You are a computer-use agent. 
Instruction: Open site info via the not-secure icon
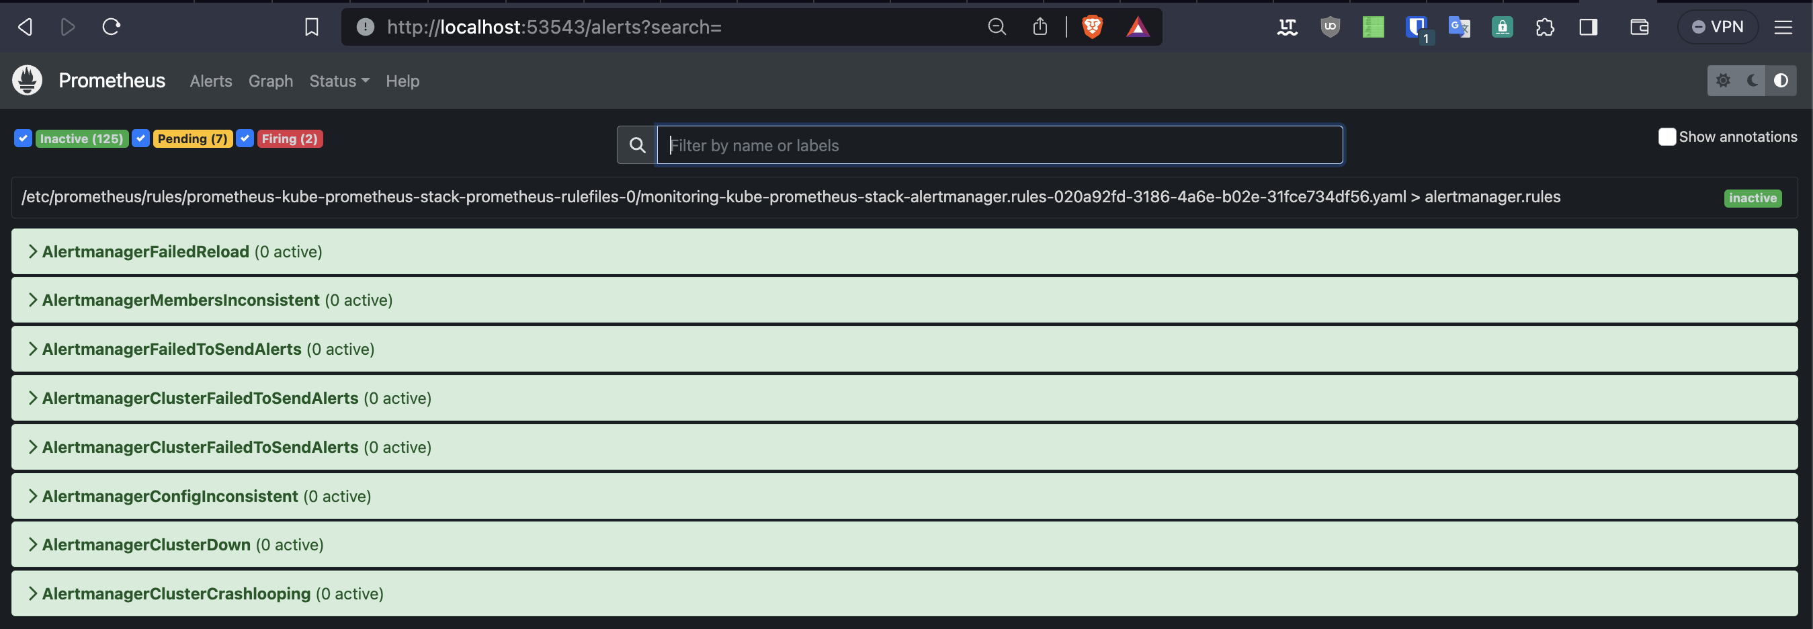pyautogui.click(x=365, y=27)
